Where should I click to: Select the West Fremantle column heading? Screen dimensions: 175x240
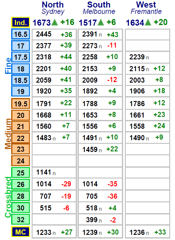coord(146,8)
